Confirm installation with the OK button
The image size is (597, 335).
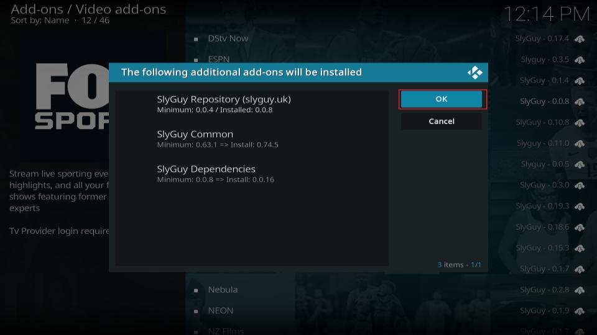(442, 99)
